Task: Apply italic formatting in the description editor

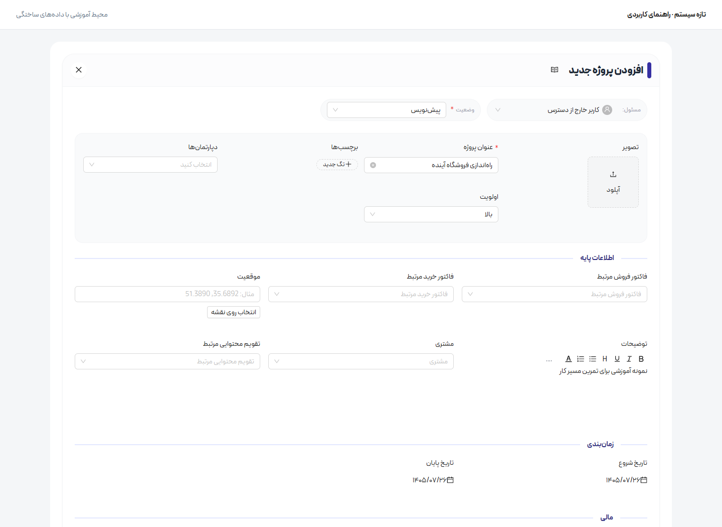Action: pos(629,359)
